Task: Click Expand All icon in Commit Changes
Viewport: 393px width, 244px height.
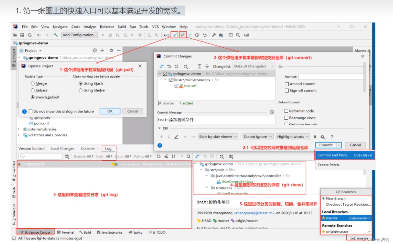Action: coord(199,66)
